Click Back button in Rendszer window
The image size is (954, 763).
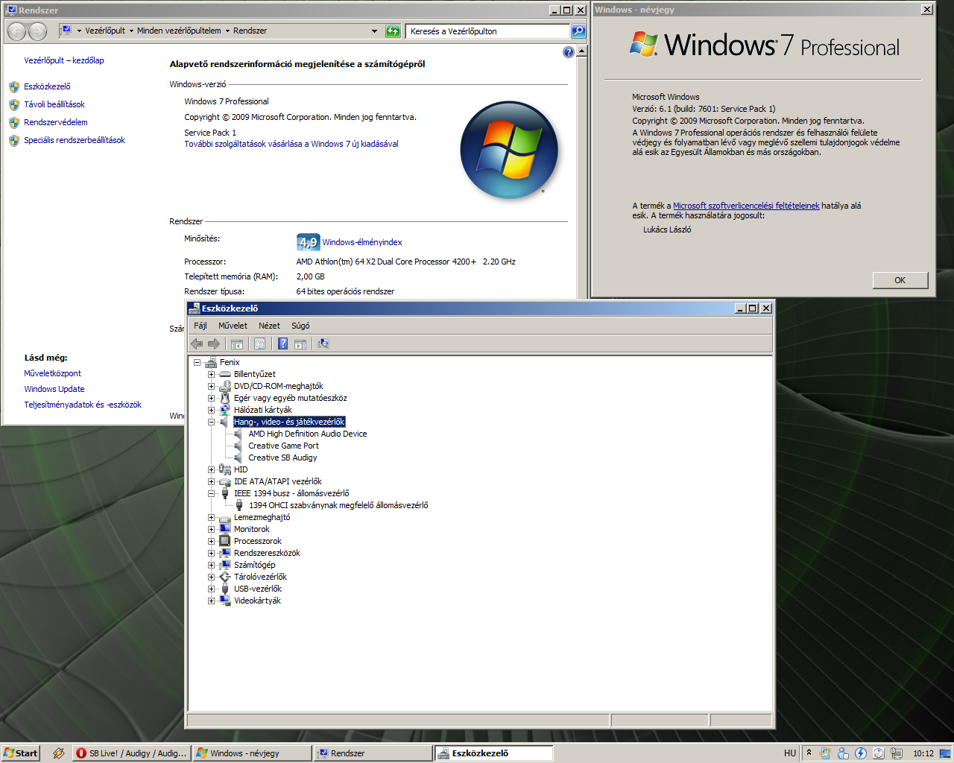click(x=16, y=31)
